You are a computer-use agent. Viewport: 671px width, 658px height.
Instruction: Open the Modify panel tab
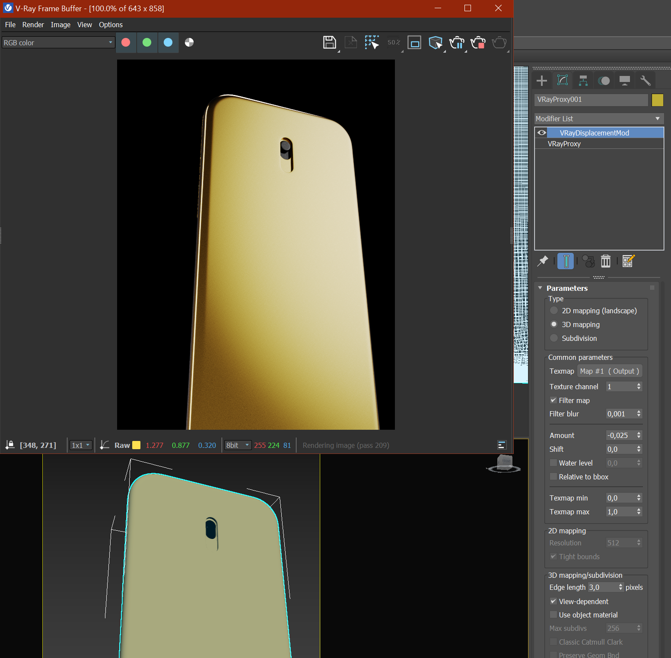563,81
